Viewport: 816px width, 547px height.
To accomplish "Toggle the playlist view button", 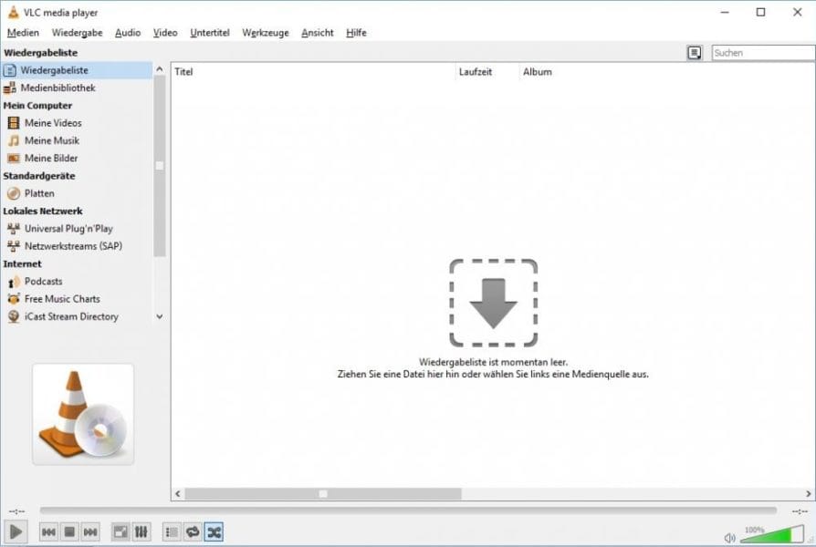I will coord(172,532).
